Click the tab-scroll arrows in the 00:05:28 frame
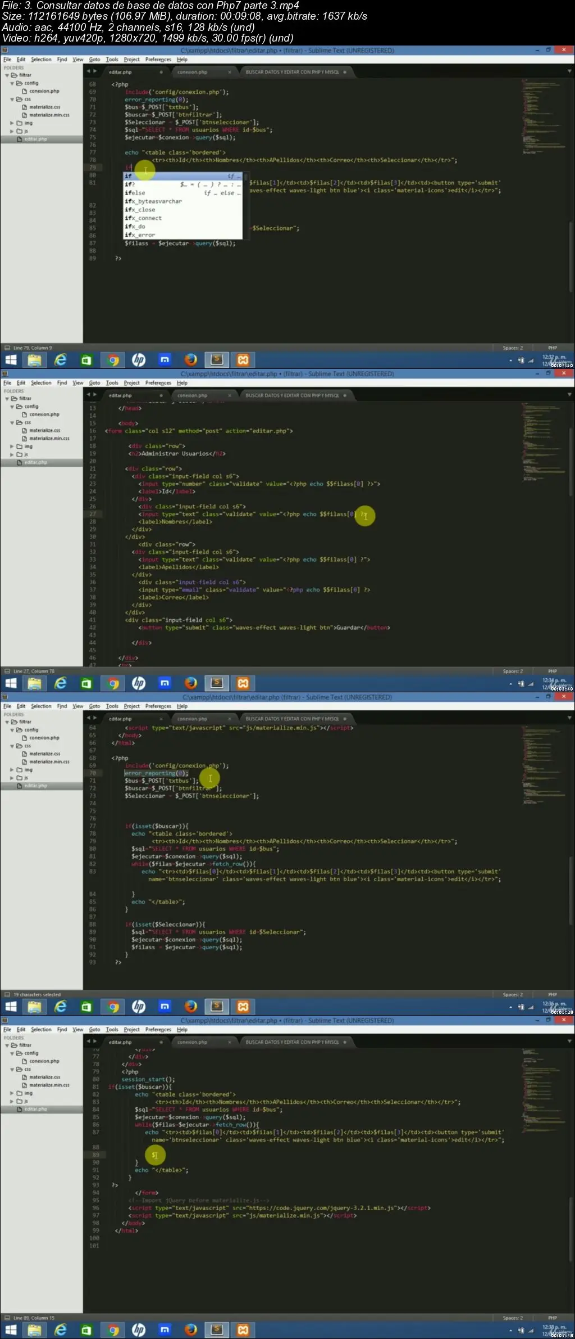 point(92,718)
